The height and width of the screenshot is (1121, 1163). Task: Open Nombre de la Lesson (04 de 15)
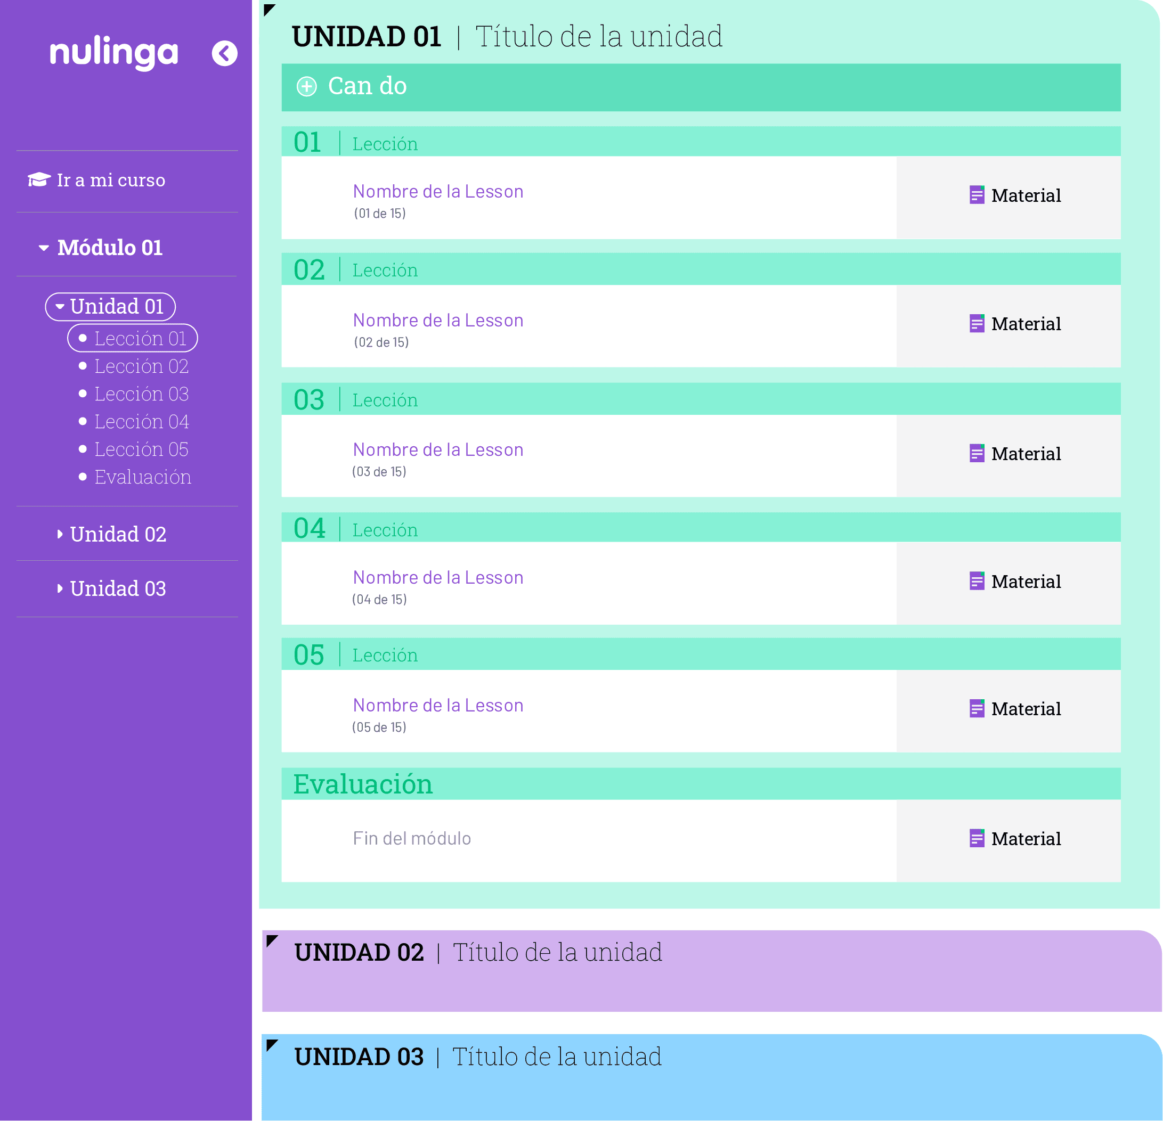point(438,578)
